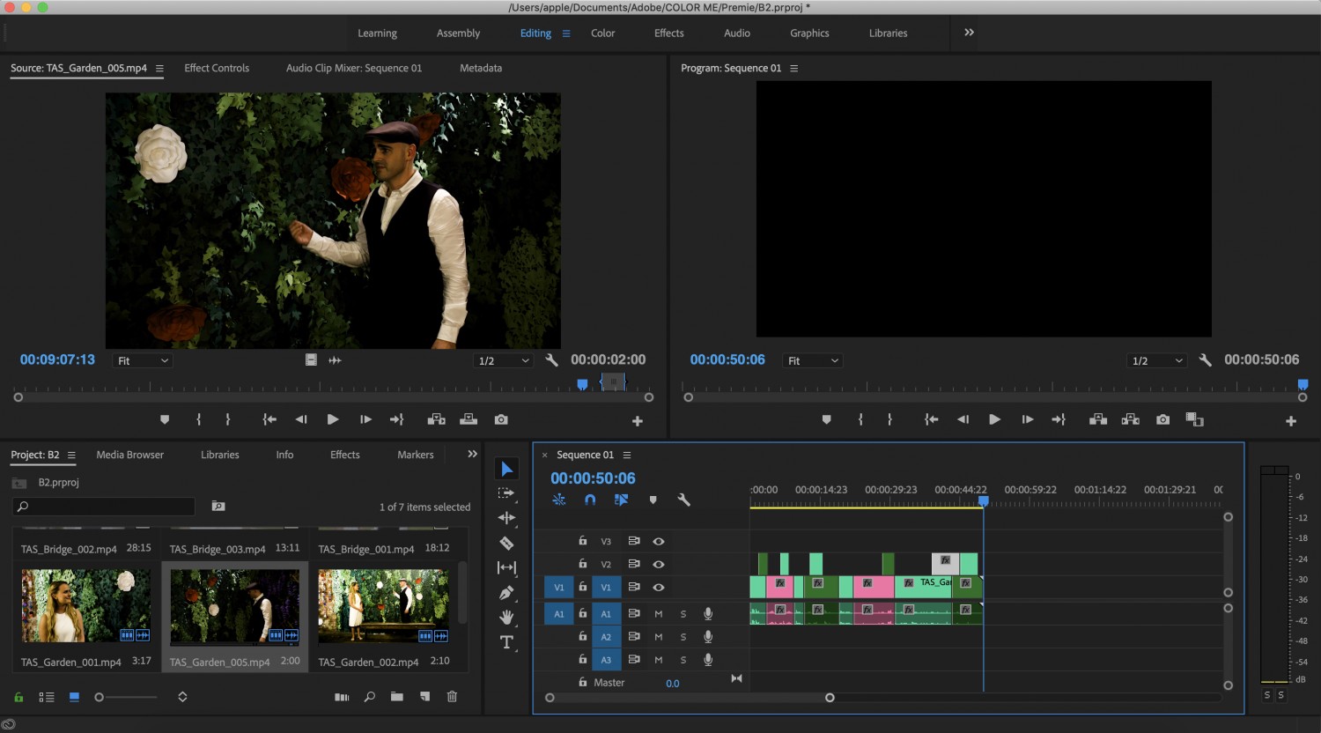The width and height of the screenshot is (1321, 733).
Task: Toggle visibility of track V2
Action: pos(658,564)
